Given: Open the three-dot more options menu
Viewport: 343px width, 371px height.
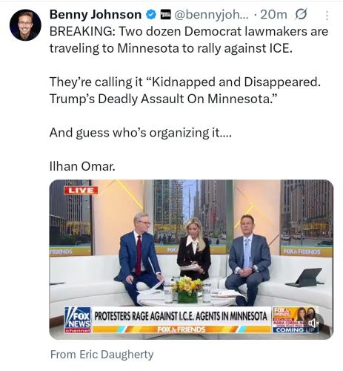Looking at the screenshot, I should click(327, 16).
